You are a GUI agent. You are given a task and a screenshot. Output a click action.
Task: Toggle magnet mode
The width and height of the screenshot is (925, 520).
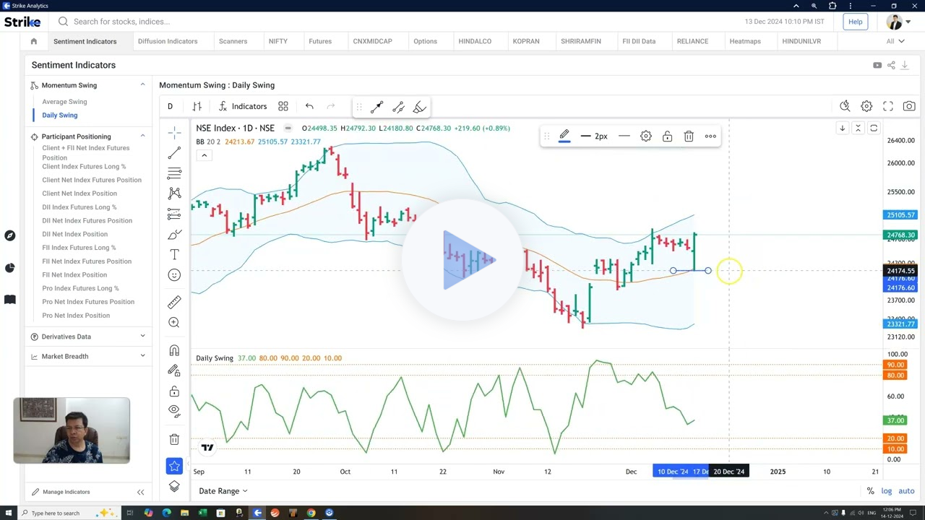174,351
